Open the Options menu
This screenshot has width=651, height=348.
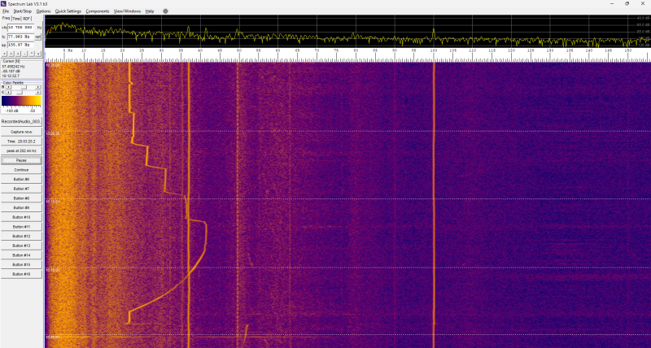click(x=43, y=11)
